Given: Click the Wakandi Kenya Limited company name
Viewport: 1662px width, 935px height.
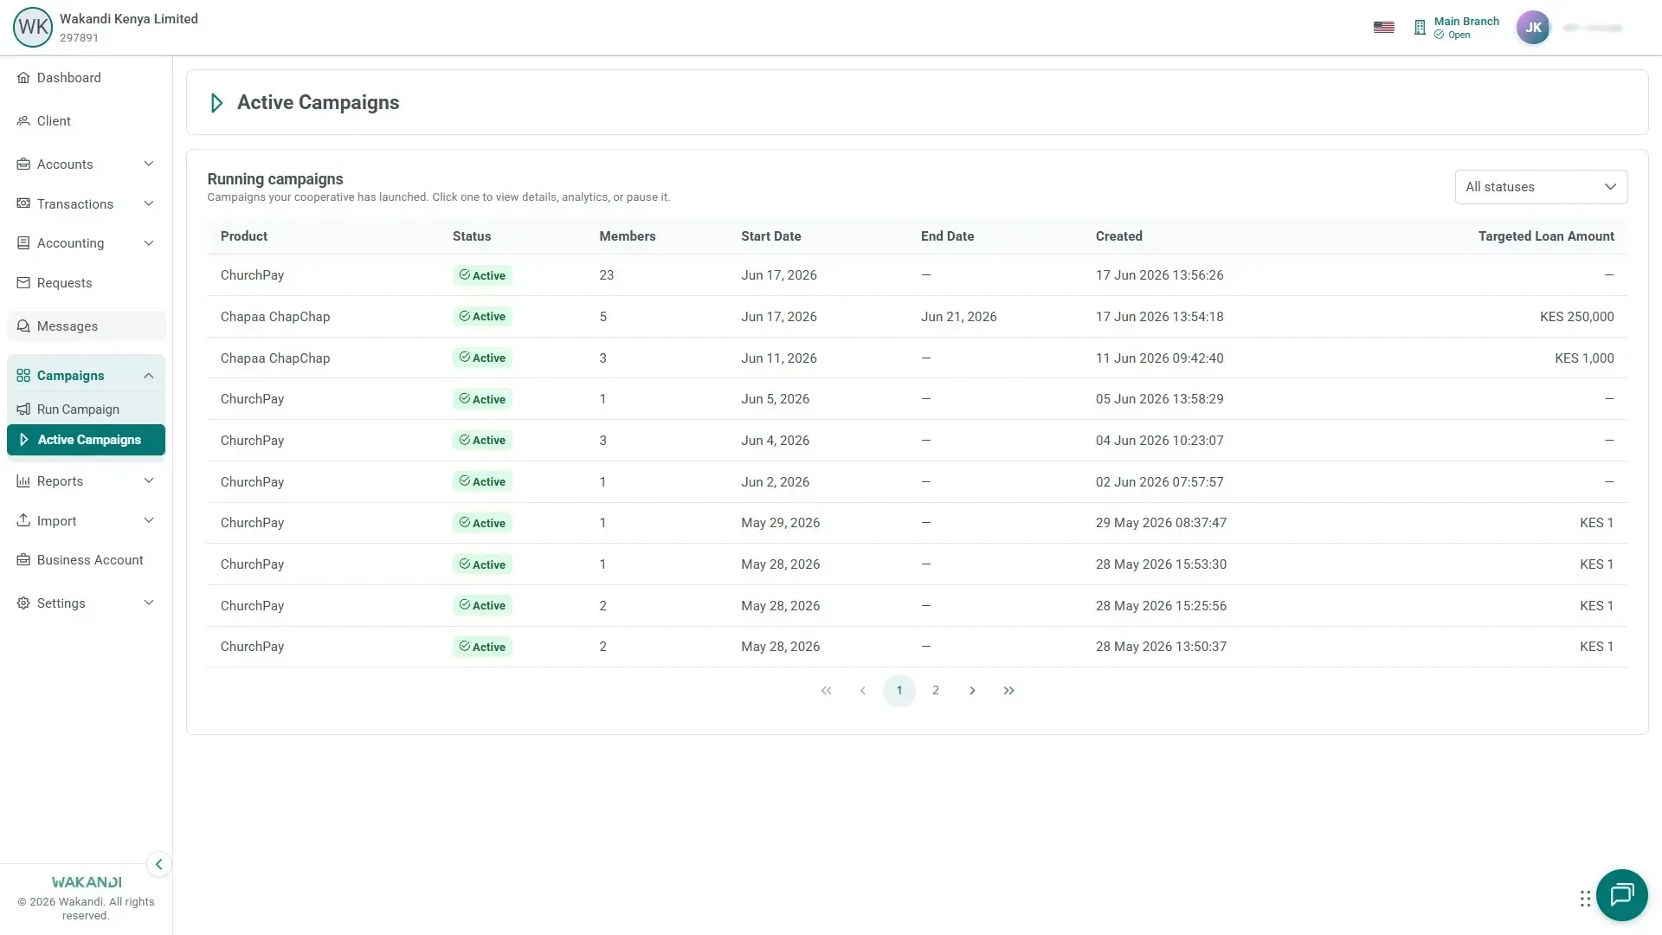Looking at the screenshot, I should 129,19.
